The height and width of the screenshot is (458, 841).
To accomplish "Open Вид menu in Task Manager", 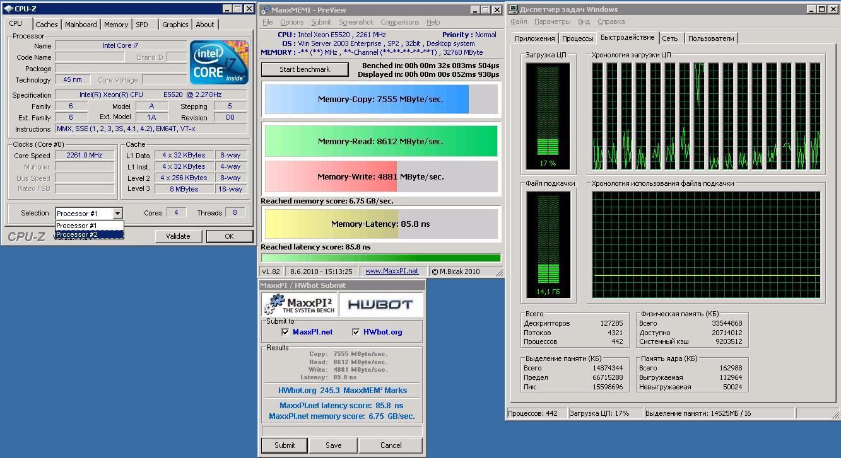I will pyautogui.click(x=584, y=22).
